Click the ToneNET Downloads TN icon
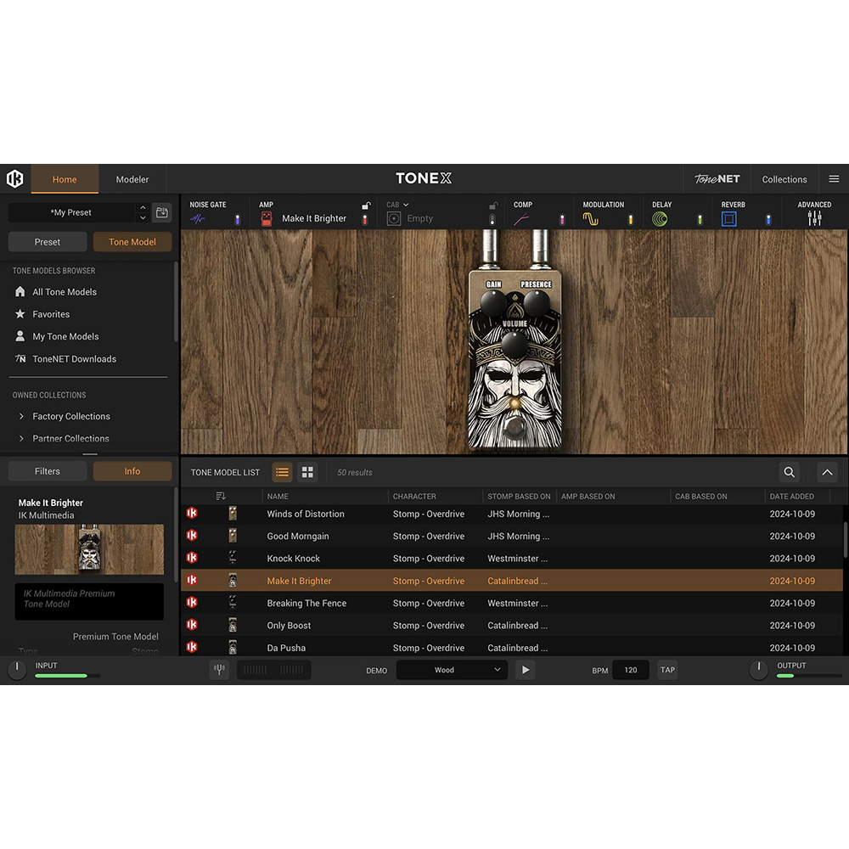Screen dimensions: 849x849 [x=20, y=358]
